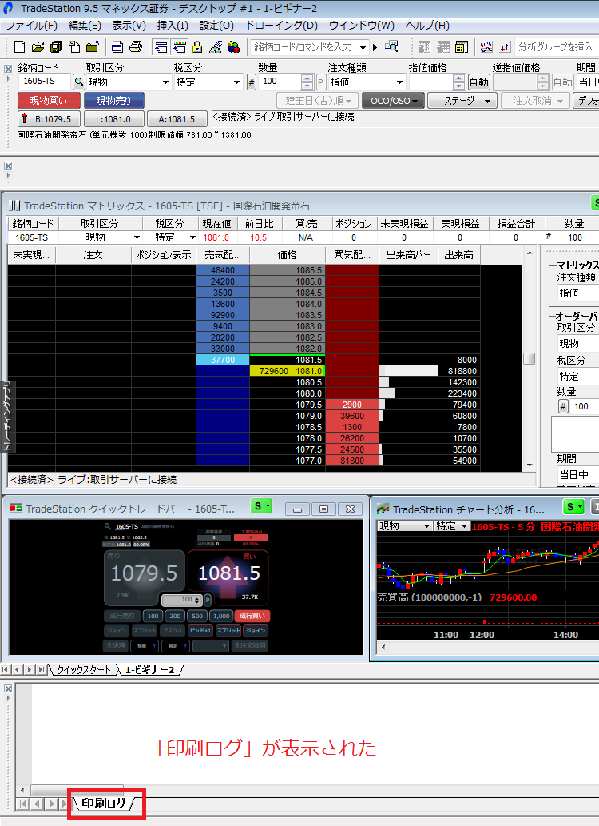Viewport: 599px width, 826px height.
Task: Click the run command arrow icon
Action: click(x=375, y=47)
